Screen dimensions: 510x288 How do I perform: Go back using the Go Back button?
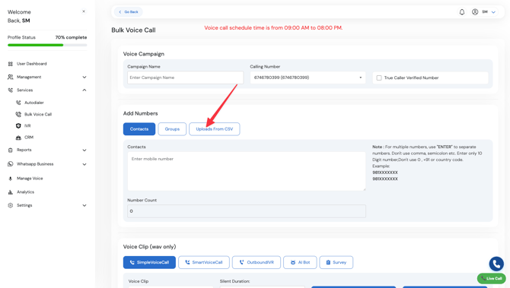[129, 12]
